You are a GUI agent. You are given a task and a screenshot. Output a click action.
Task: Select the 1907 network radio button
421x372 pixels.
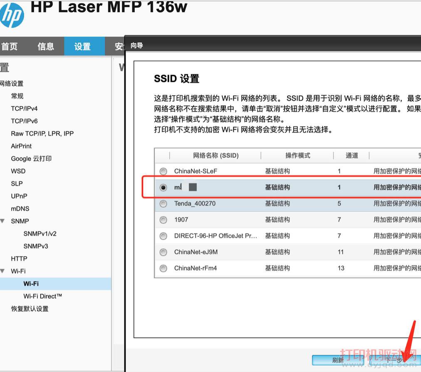(163, 220)
